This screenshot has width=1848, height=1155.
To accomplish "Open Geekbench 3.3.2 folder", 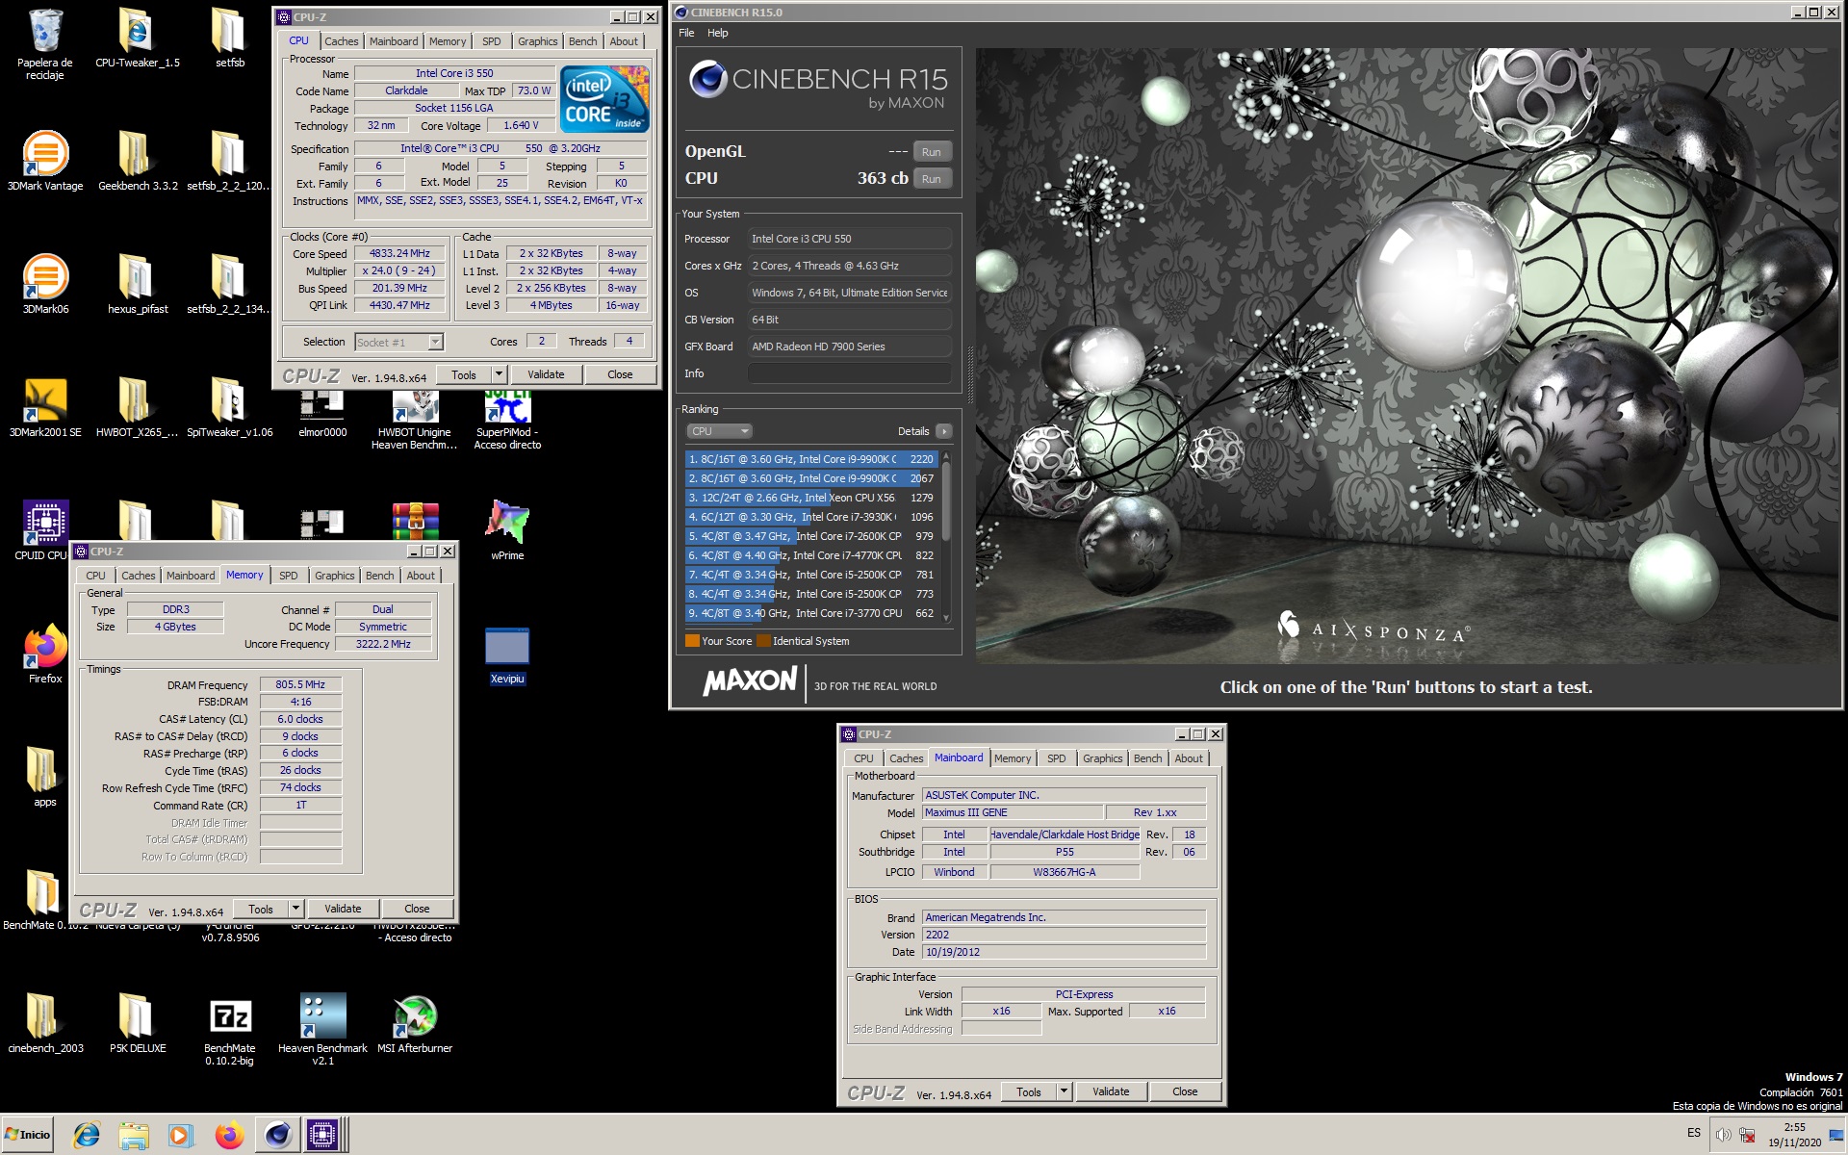I will click(x=138, y=162).
